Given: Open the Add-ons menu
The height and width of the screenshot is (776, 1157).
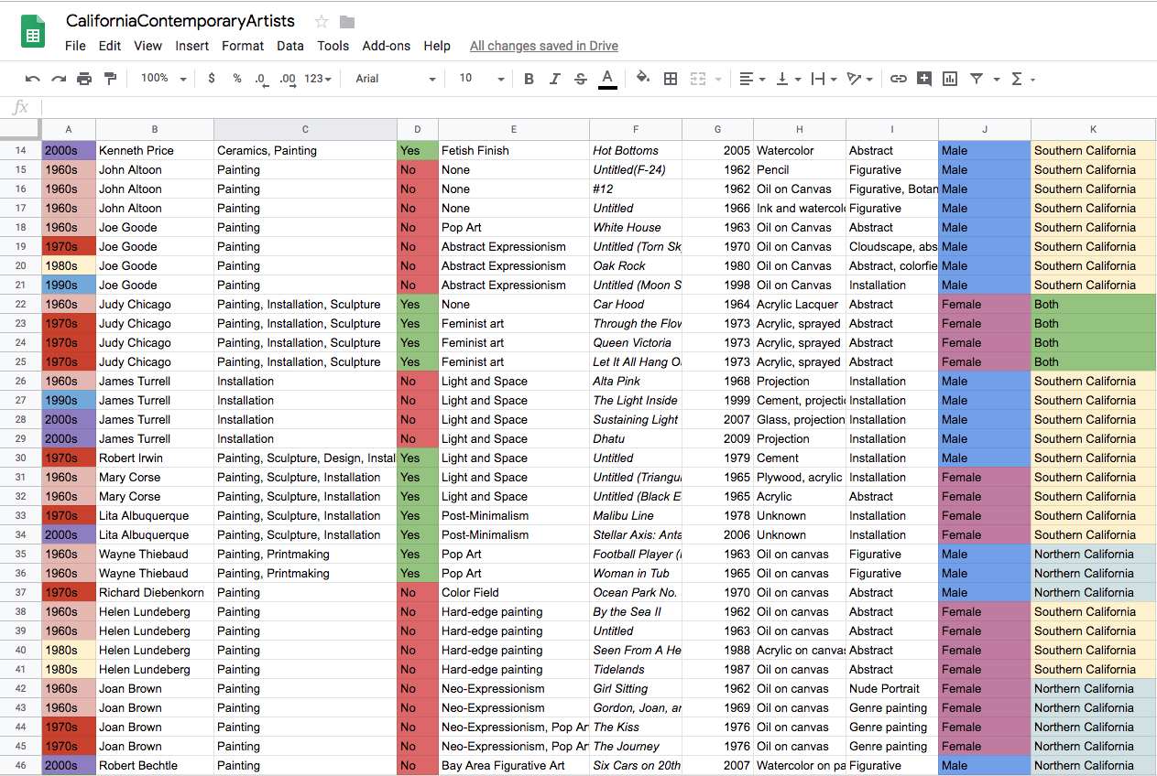Looking at the screenshot, I should click(387, 46).
